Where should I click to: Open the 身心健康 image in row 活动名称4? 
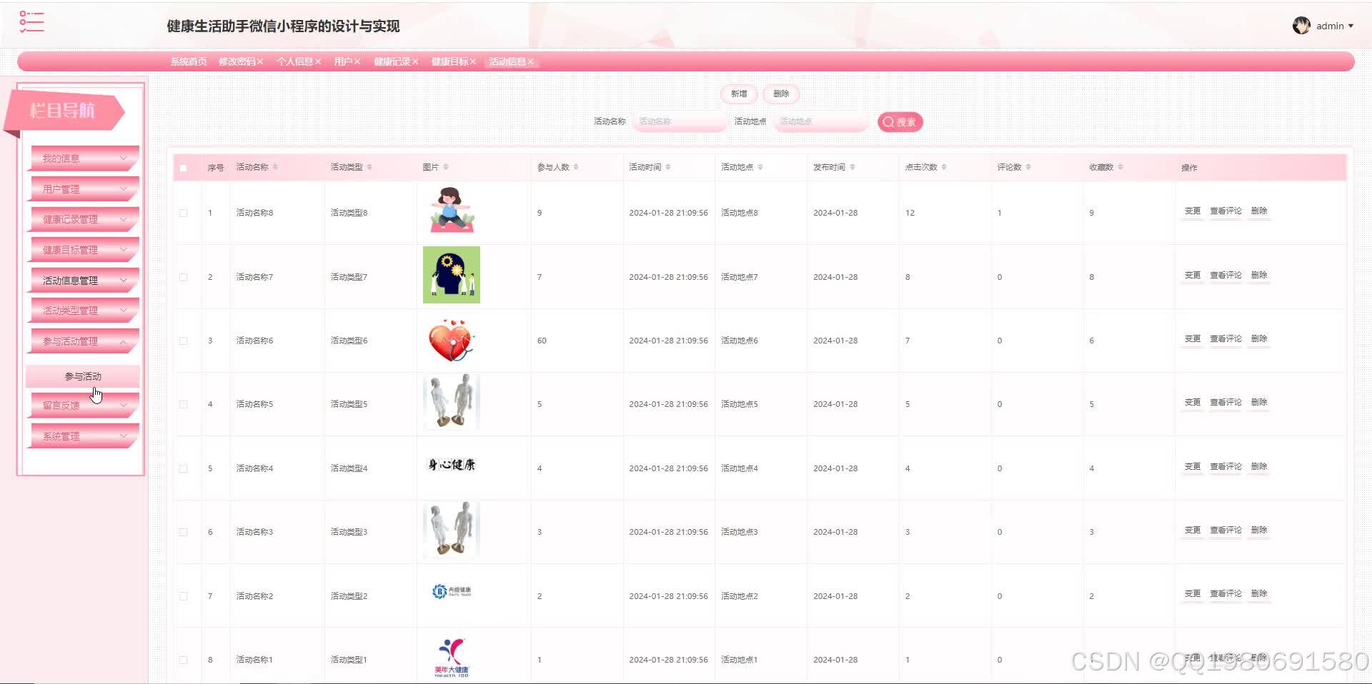click(x=452, y=465)
